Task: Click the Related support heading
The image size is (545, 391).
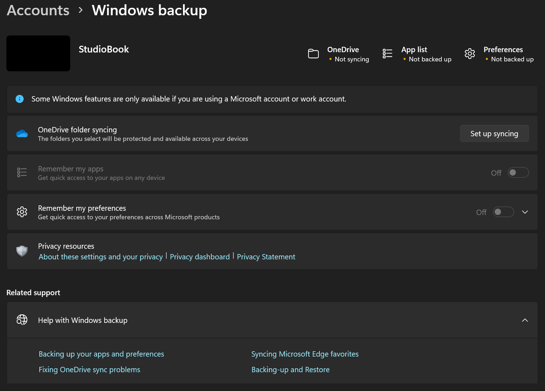Action: 33,293
